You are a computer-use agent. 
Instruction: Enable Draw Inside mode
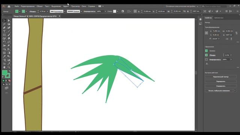(9, 84)
